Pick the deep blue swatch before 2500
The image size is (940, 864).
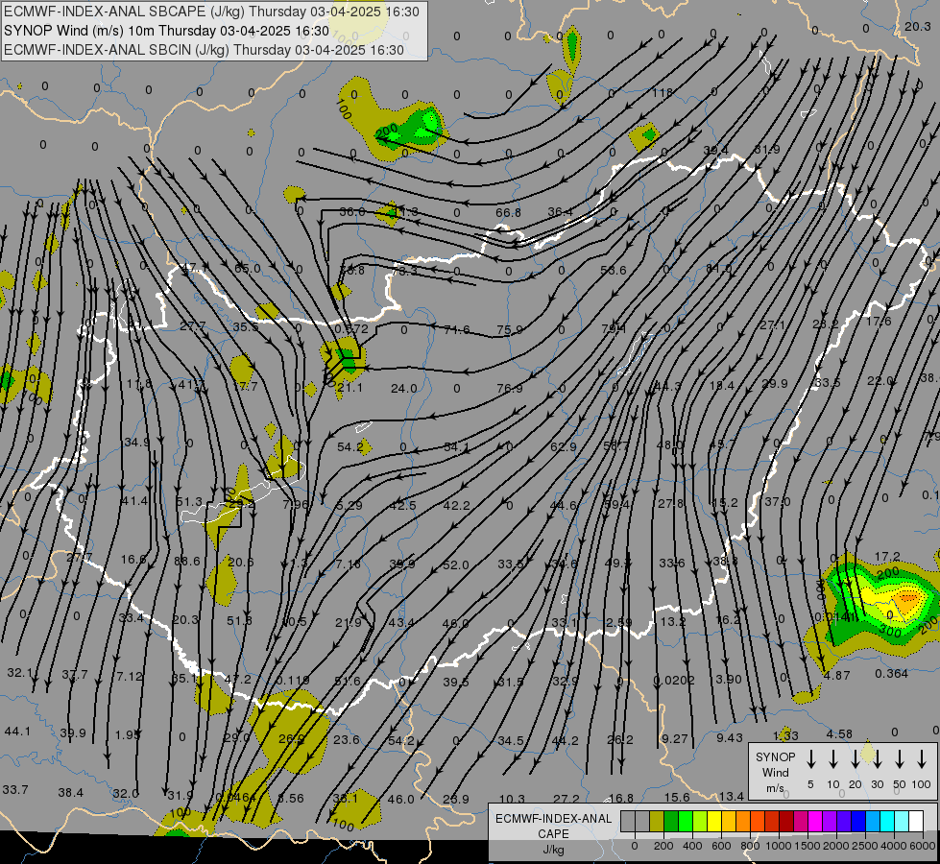[x=857, y=822]
